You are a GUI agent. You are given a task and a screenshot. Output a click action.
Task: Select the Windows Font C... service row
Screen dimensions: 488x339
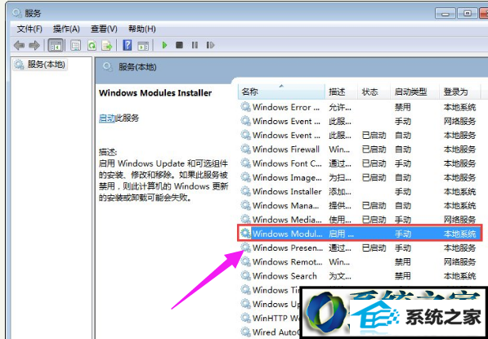click(360, 163)
